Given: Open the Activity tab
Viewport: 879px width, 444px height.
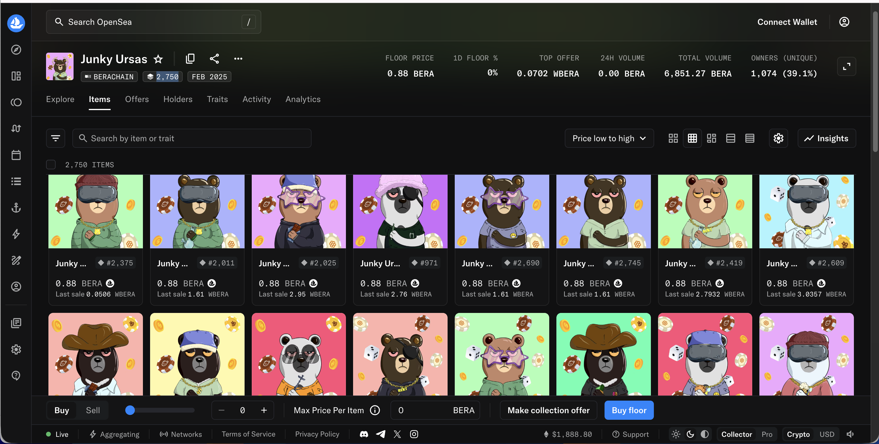Looking at the screenshot, I should coord(257,99).
